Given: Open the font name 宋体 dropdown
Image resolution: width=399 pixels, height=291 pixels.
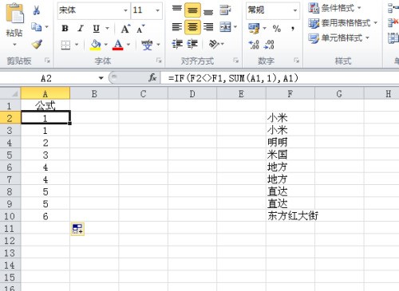Looking at the screenshot, I should click(125, 10).
